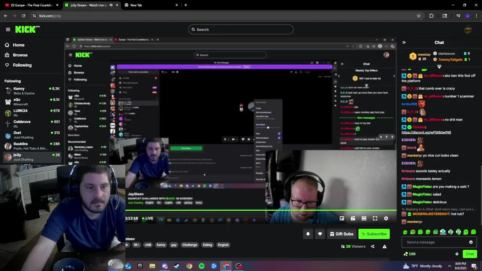Screen dimensions: 482x271
Task: Open jo3y channel in Following list
Action: click(x=32, y=157)
